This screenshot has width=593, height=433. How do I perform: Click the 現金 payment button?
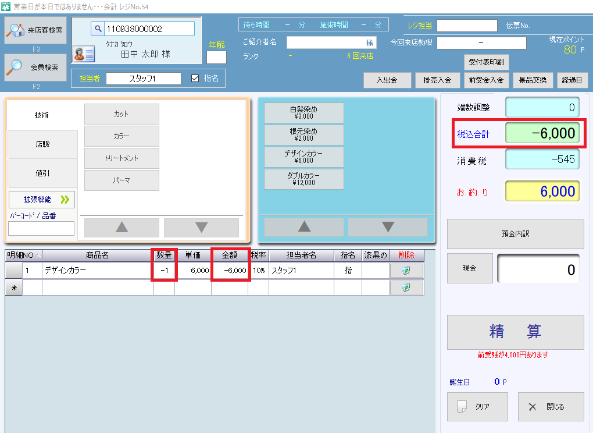[x=469, y=269]
